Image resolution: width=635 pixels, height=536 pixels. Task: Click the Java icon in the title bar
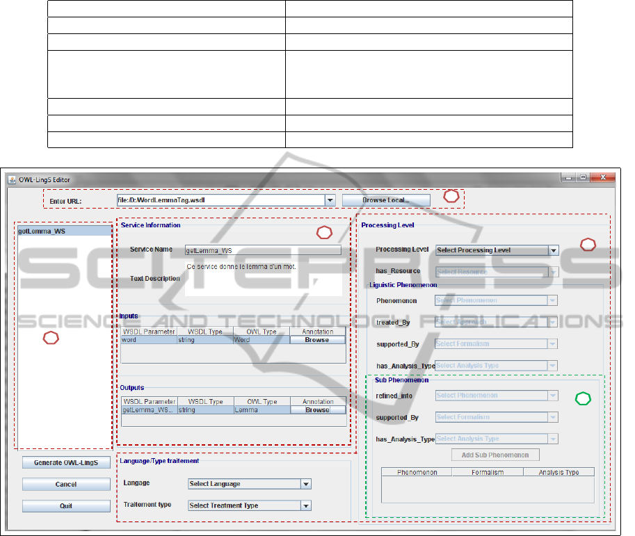coord(12,180)
